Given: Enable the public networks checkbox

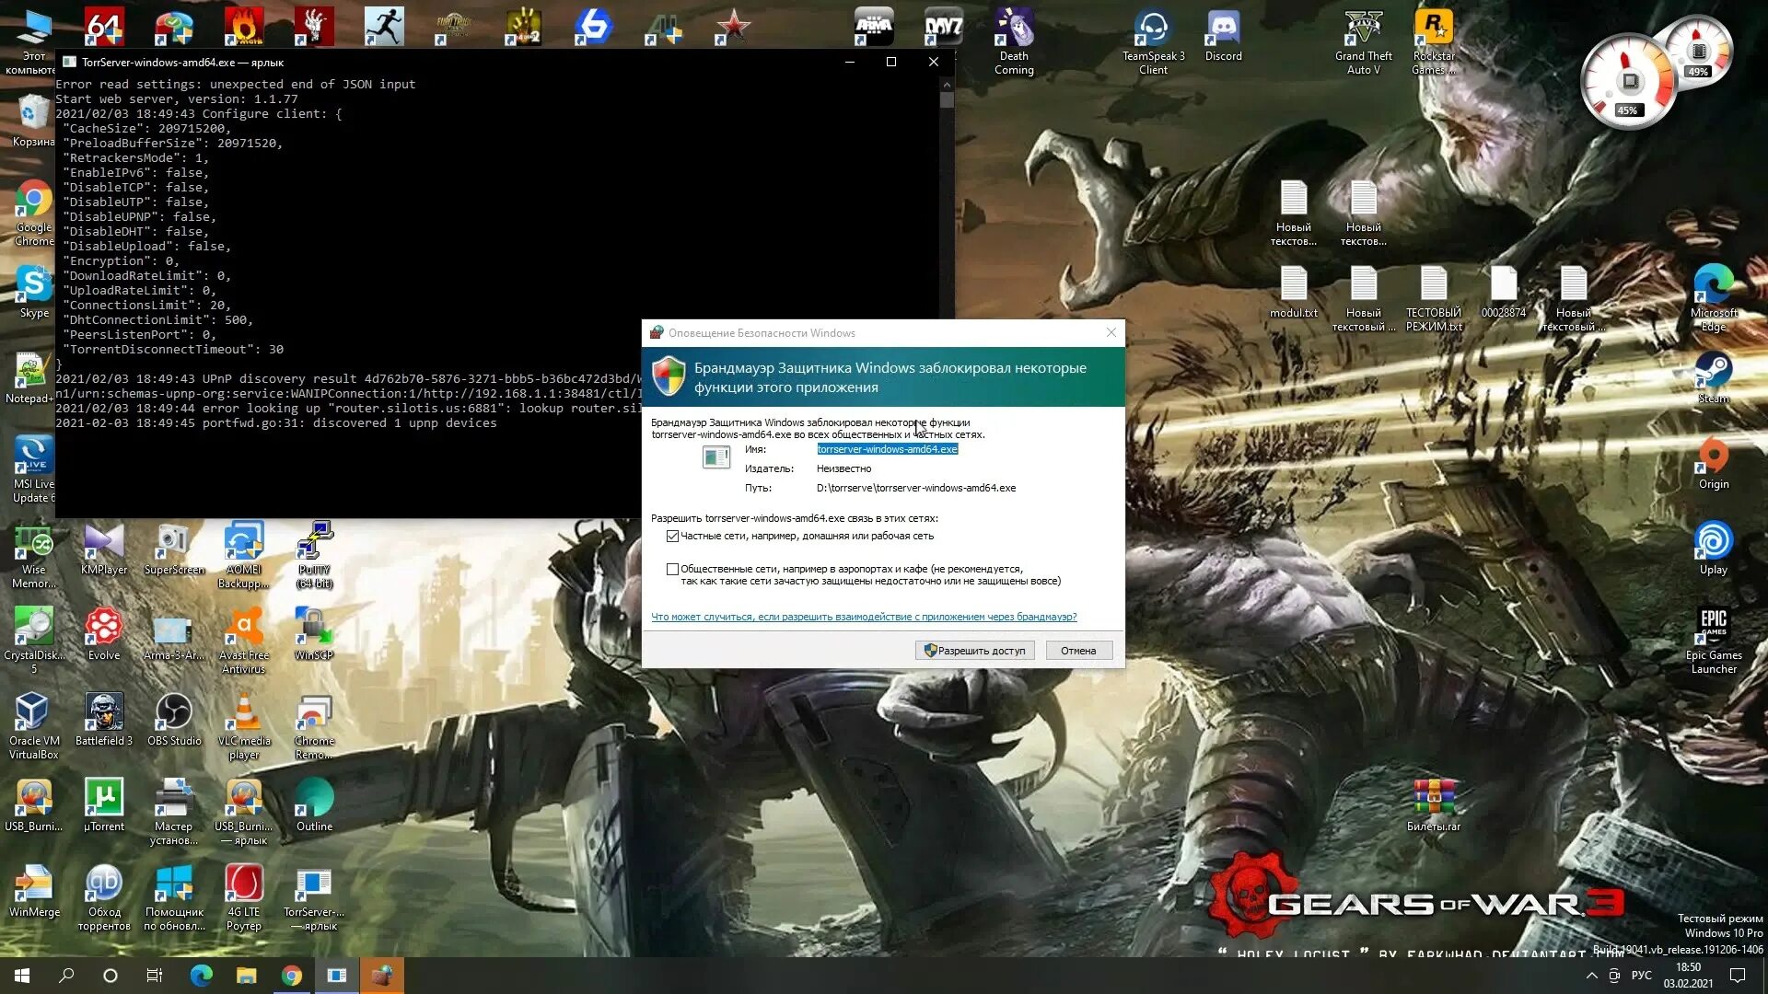Looking at the screenshot, I should click(672, 569).
